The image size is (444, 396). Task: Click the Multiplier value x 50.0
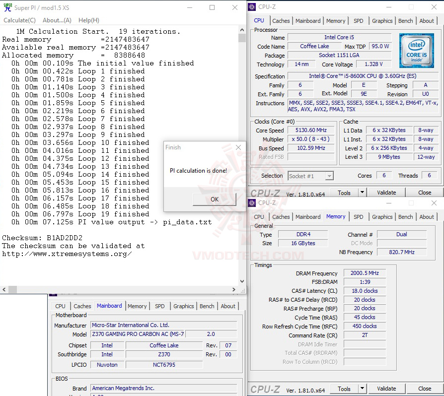click(311, 139)
